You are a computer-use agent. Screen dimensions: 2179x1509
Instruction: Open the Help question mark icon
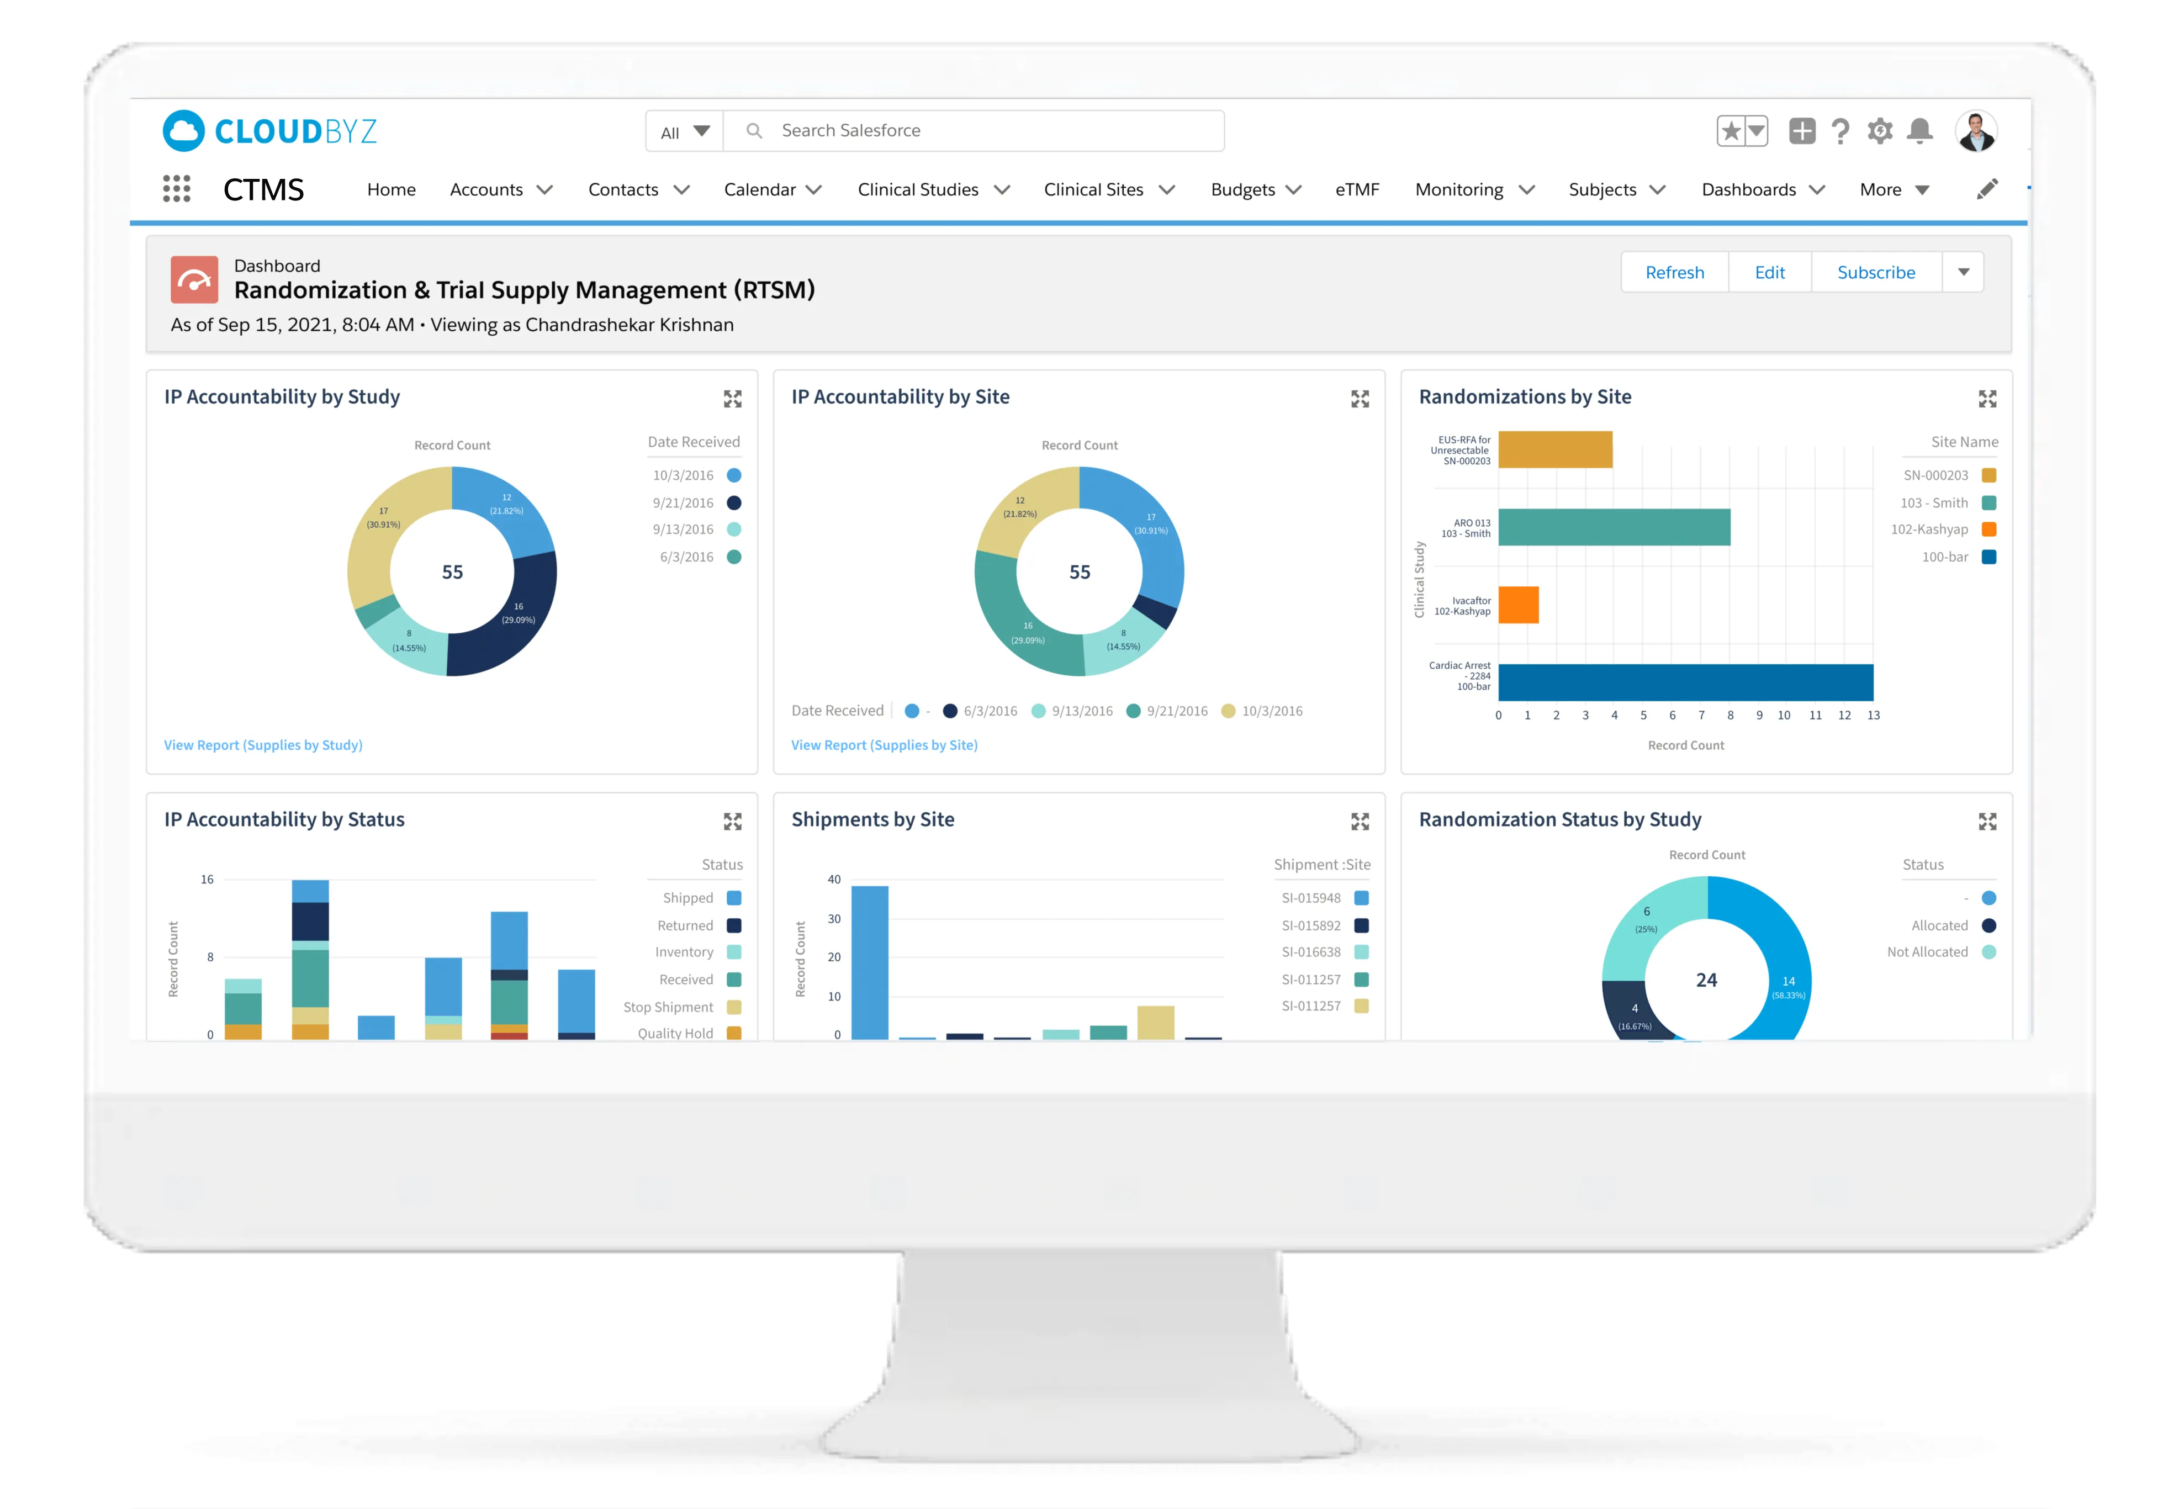click(1839, 131)
